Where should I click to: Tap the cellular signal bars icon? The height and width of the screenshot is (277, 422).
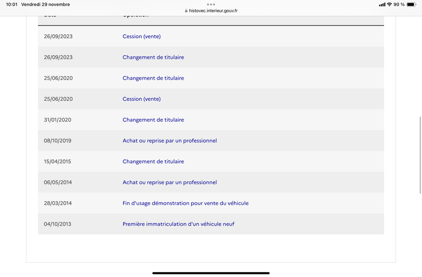click(382, 4)
